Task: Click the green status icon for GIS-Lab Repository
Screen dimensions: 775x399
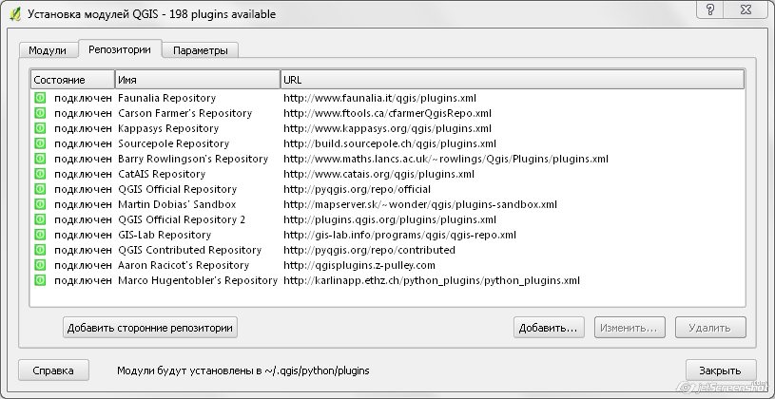Action: pyautogui.click(x=40, y=235)
